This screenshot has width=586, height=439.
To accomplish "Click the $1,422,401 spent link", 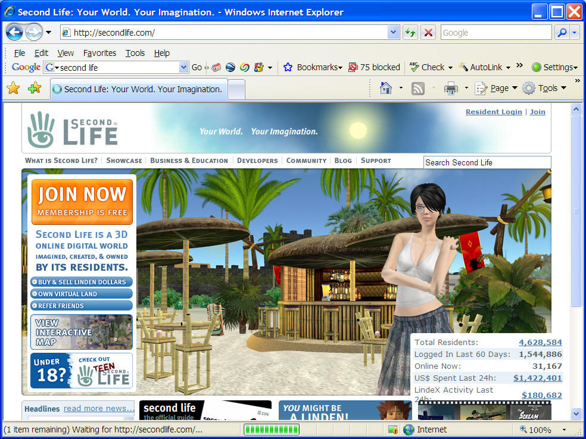I will [537, 378].
